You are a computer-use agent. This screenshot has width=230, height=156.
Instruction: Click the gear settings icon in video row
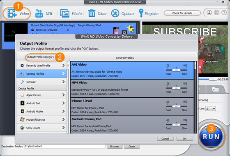click(124, 32)
